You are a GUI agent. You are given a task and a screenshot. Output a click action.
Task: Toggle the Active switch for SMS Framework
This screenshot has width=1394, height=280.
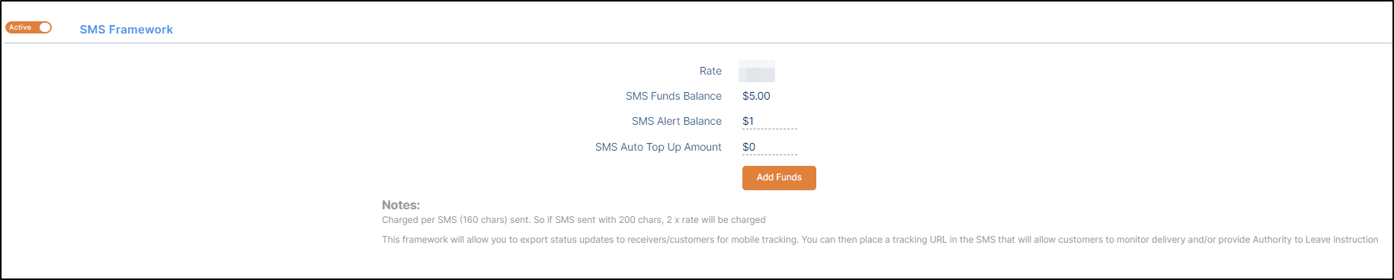point(29,27)
